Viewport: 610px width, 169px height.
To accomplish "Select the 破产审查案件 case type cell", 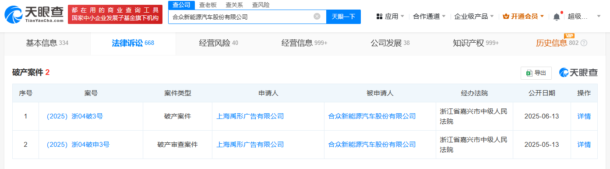I will (x=178, y=145).
